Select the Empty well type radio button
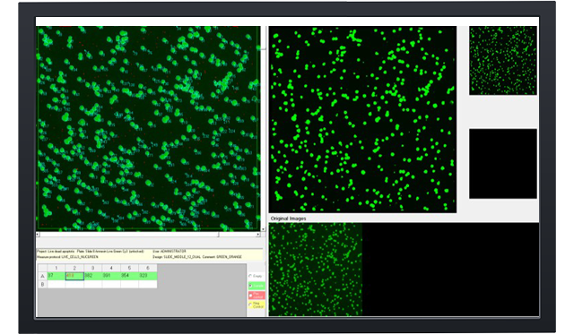 [x=250, y=276]
